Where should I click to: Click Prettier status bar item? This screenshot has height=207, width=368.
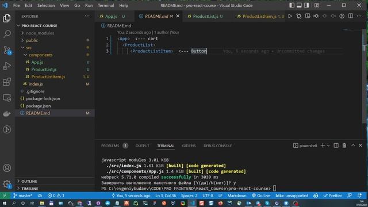point(332,195)
